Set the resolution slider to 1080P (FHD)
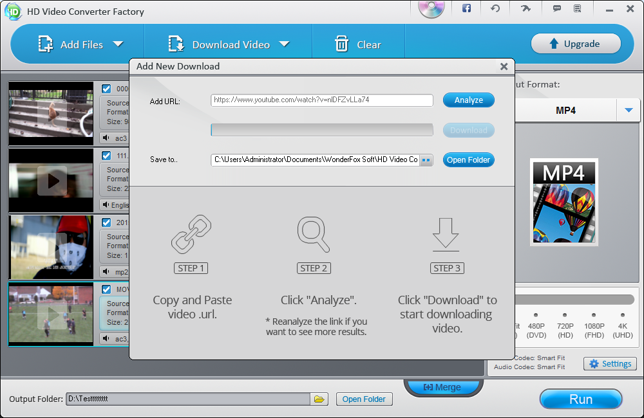The height and width of the screenshot is (418, 644). click(x=594, y=315)
